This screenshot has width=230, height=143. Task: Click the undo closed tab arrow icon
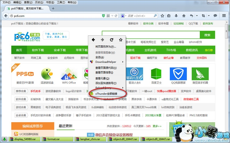click(191, 16)
